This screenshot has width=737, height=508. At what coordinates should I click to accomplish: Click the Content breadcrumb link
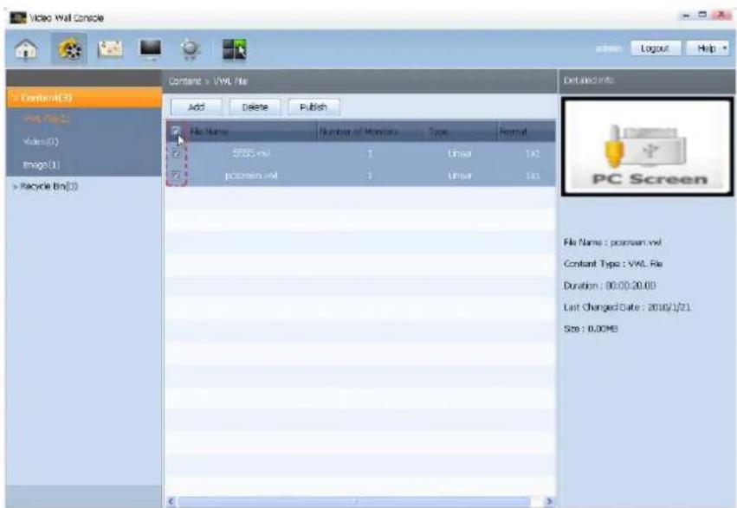point(184,80)
